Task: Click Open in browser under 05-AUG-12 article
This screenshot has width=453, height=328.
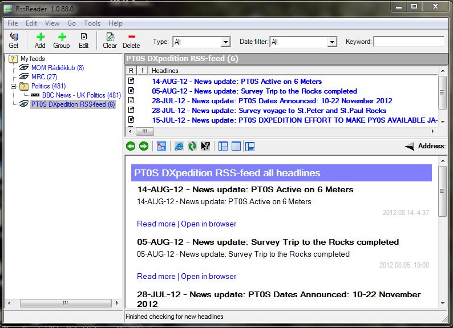Action: pos(209,276)
